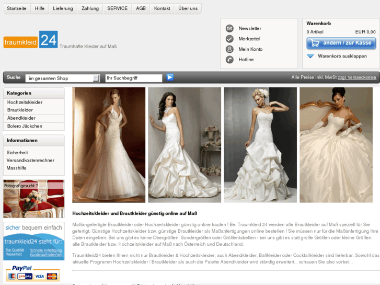Click the 'Ihr Suchbegriff' search field
The width and height of the screenshot is (380, 285).
[x=134, y=78]
